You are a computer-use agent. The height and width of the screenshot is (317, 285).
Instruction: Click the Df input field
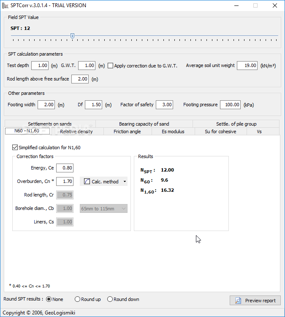tap(94, 105)
